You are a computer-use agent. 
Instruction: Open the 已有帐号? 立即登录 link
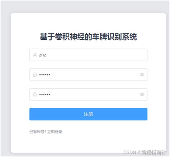click(x=46, y=132)
